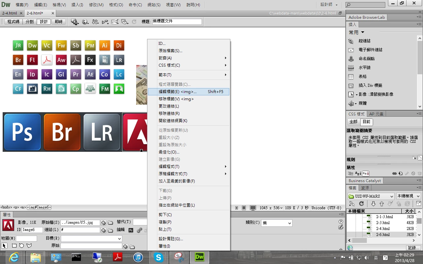Click the large Ps image in document

[22, 132]
